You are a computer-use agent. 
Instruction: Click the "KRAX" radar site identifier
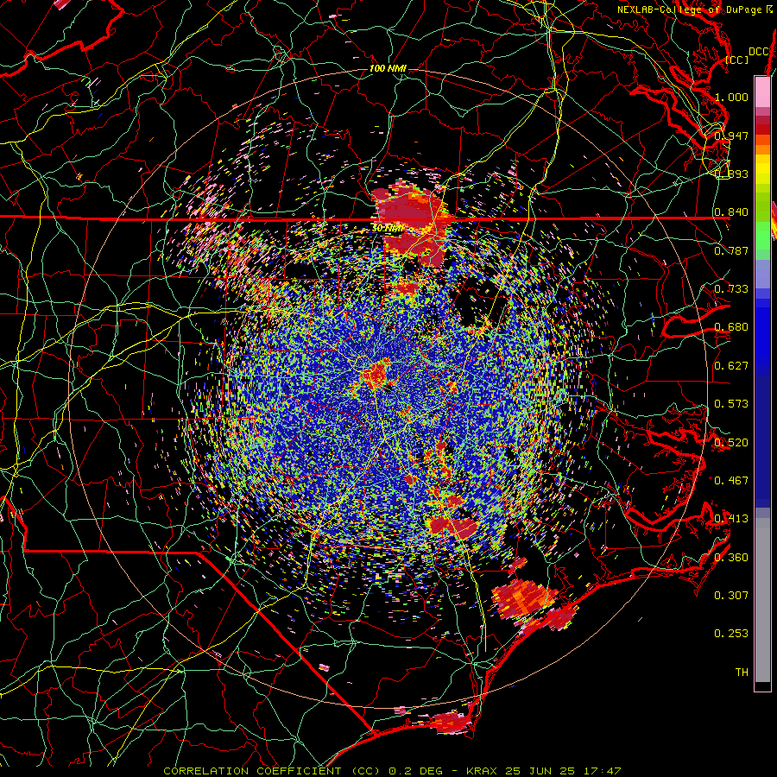[x=483, y=771]
